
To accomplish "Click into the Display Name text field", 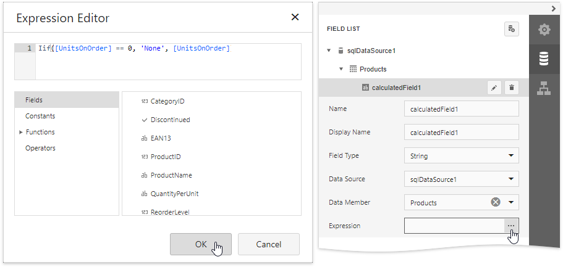I will [x=460, y=133].
